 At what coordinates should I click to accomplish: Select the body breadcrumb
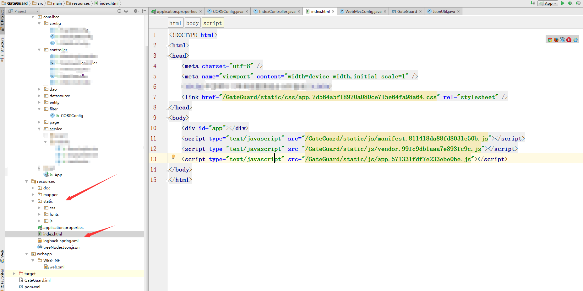[192, 23]
